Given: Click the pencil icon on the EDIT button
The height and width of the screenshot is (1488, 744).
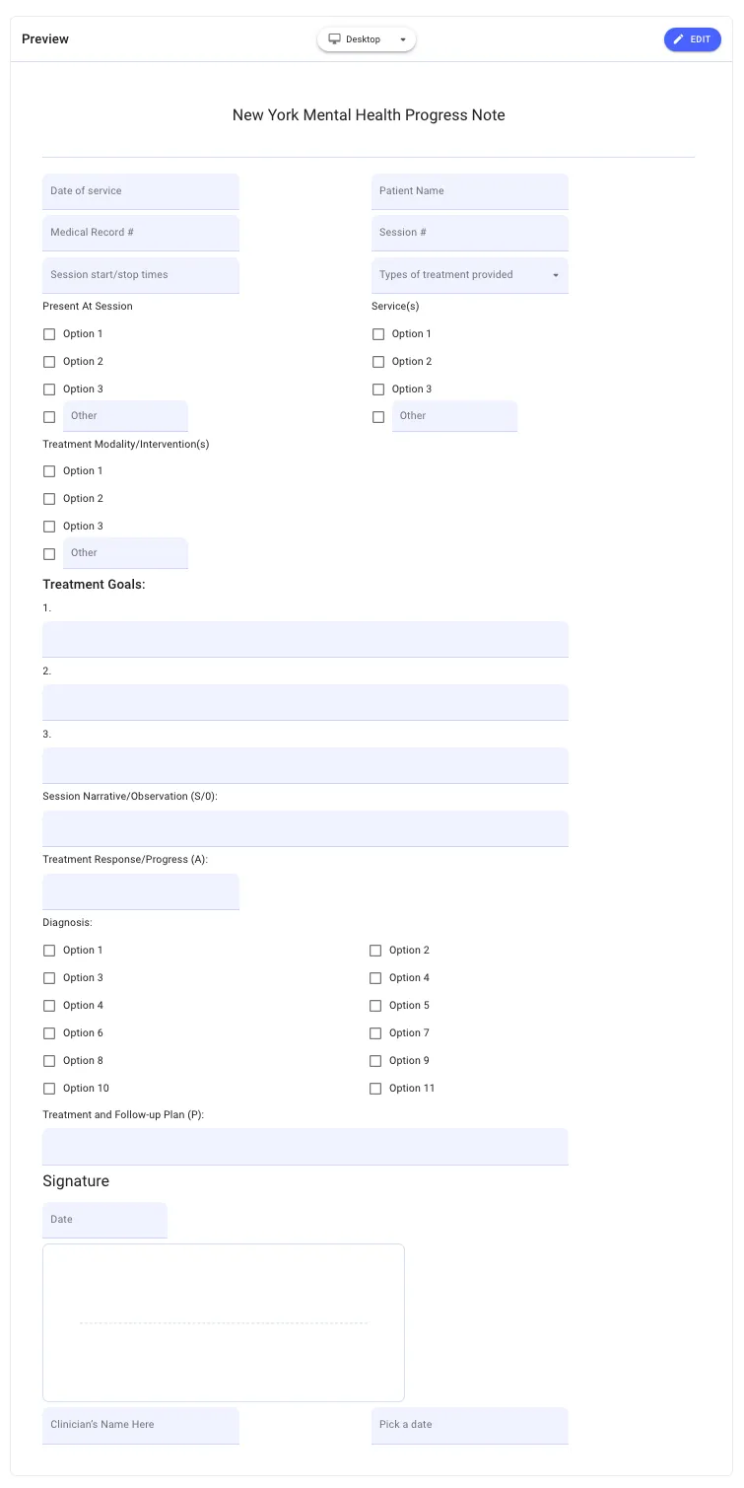Looking at the screenshot, I should (679, 39).
